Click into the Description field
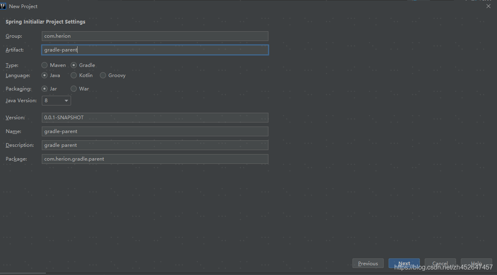This screenshot has width=497, height=275. [155, 145]
